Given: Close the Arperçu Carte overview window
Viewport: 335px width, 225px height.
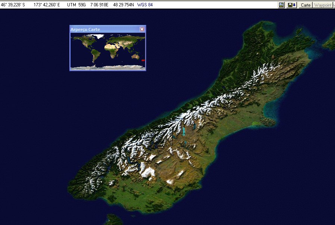Looking at the screenshot, I should [142, 29].
